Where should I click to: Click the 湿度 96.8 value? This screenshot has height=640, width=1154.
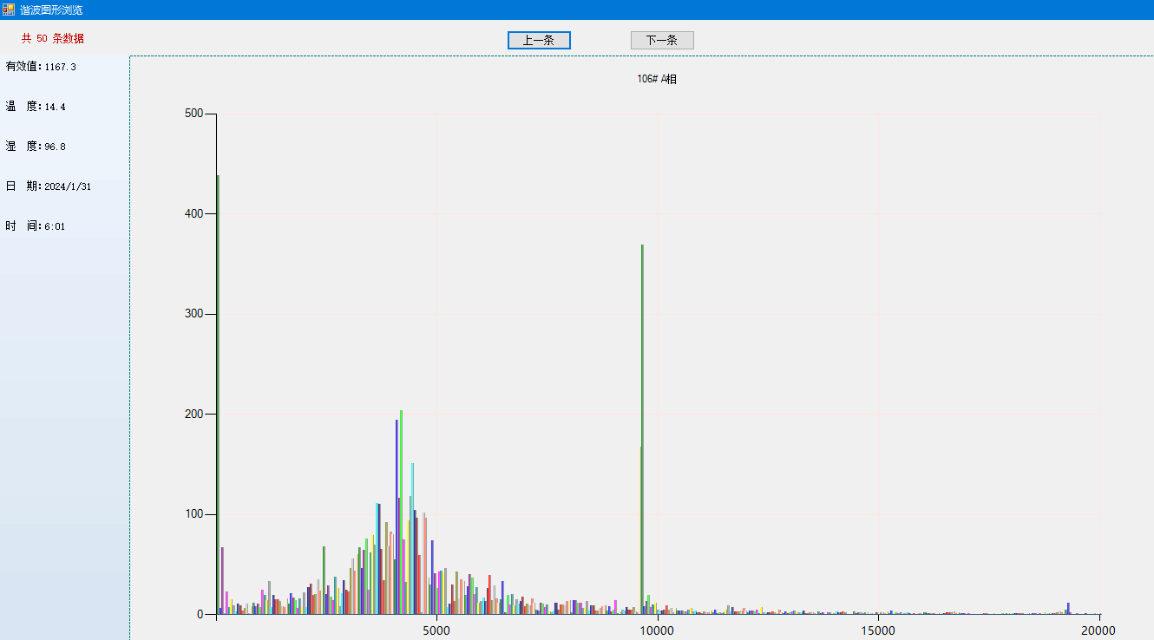click(x=36, y=147)
